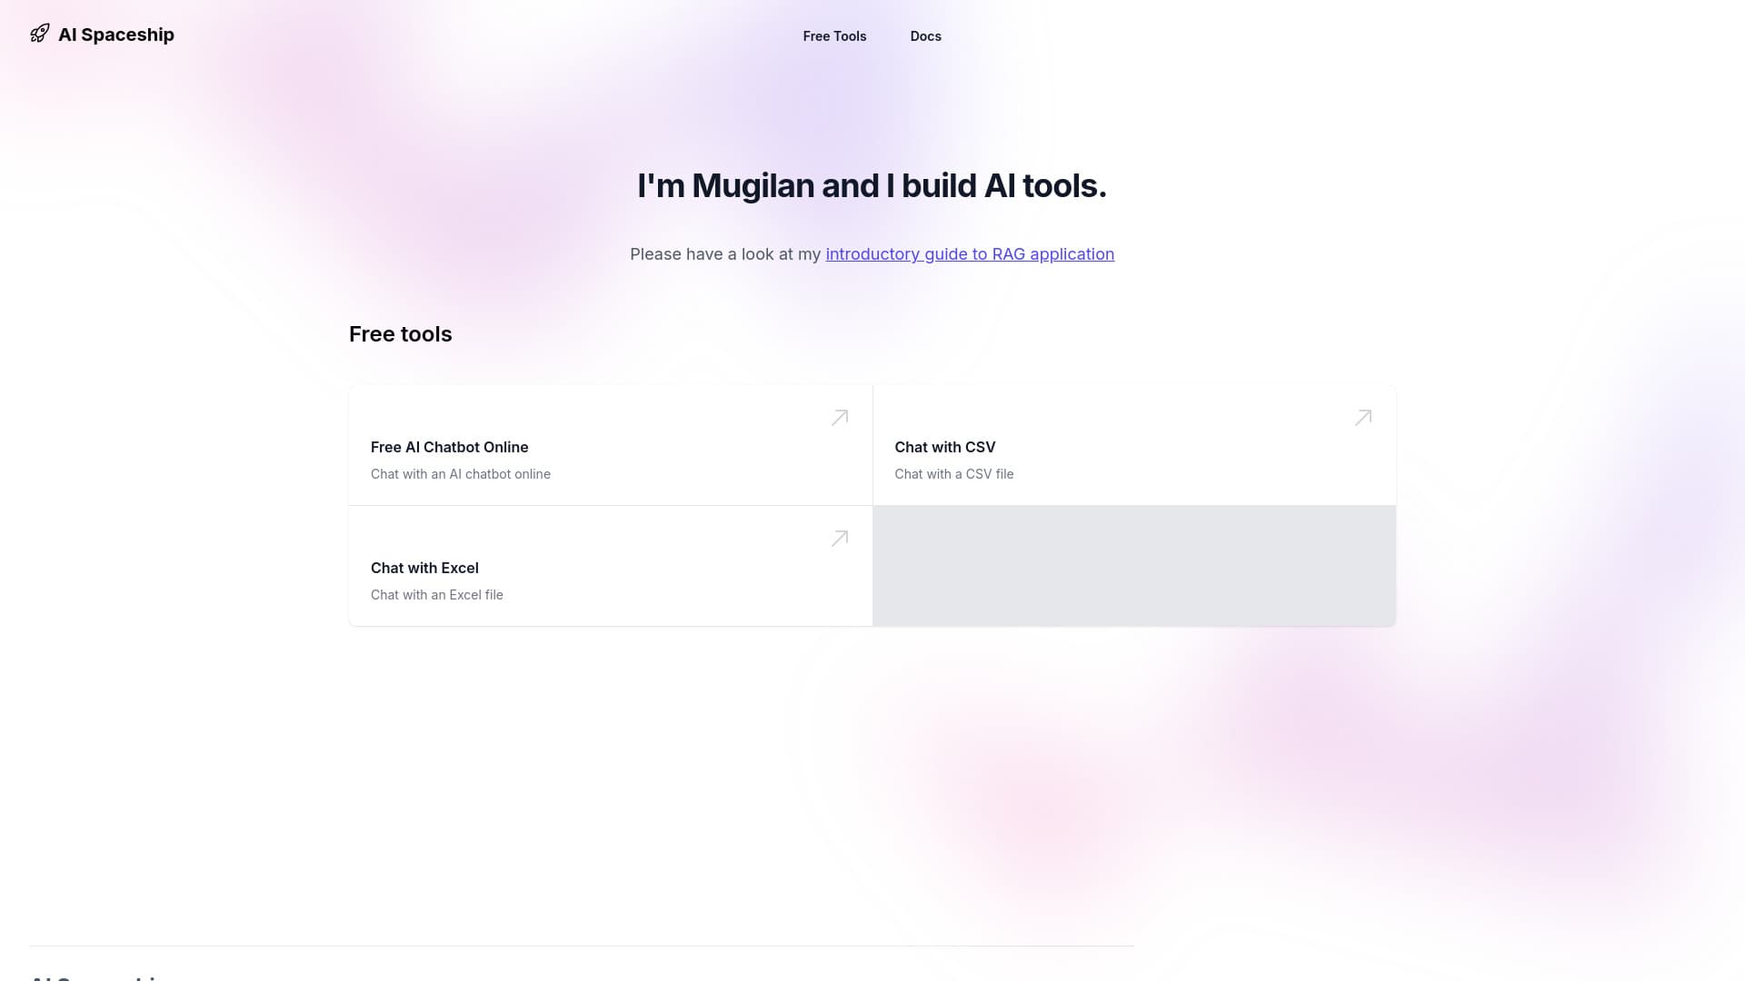The height and width of the screenshot is (981, 1745).
Task: Click the arrow icon on Free AI Chatbot card
Action: coord(839,418)
